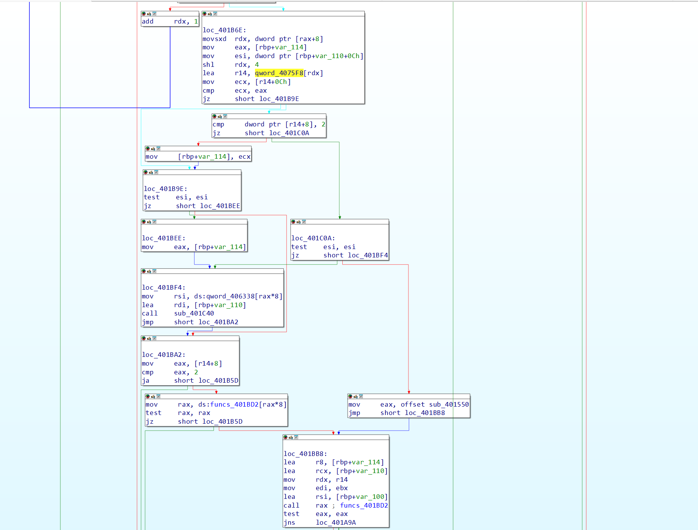
Task: Click the third header icon on the loc_401BB8 node
Action: pyautogui.click(x=296, y=437)
